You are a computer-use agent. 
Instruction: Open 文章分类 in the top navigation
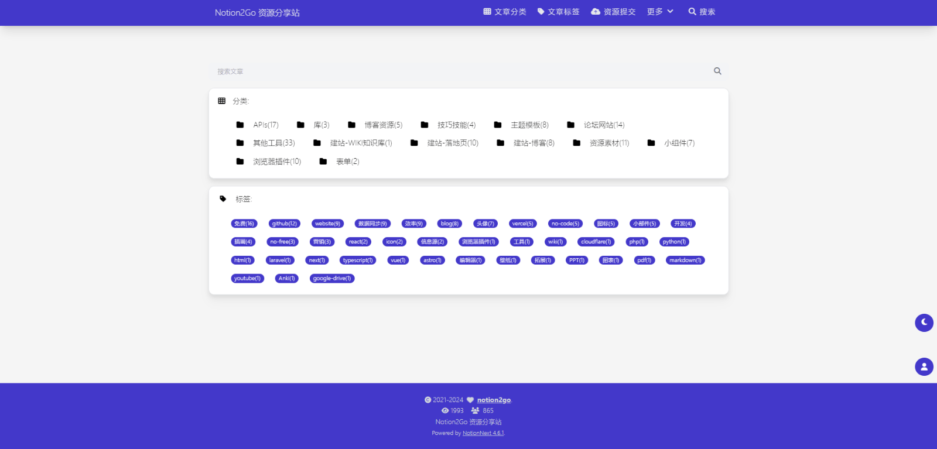[505, 12]
